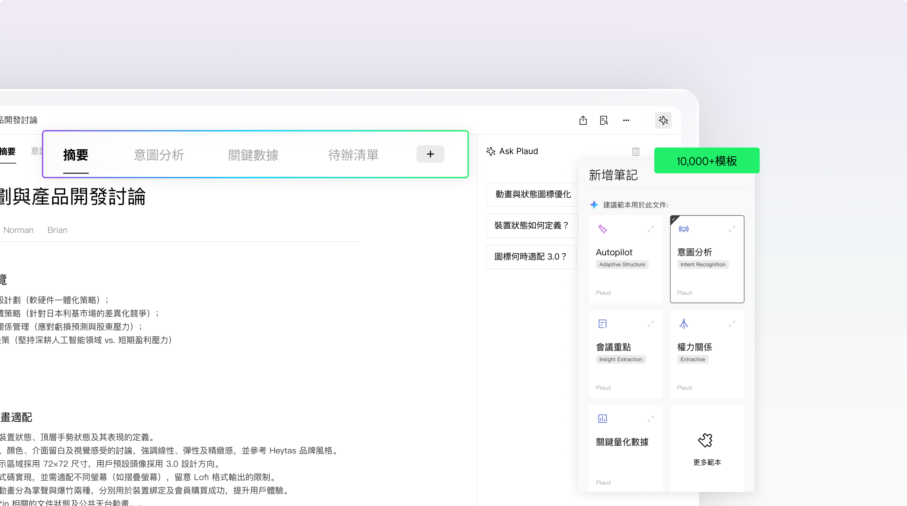Image resolution: width=907 pixels, height=506 pixels.
Task: Select the checked 意圖分析 template card
Action: 707,259
